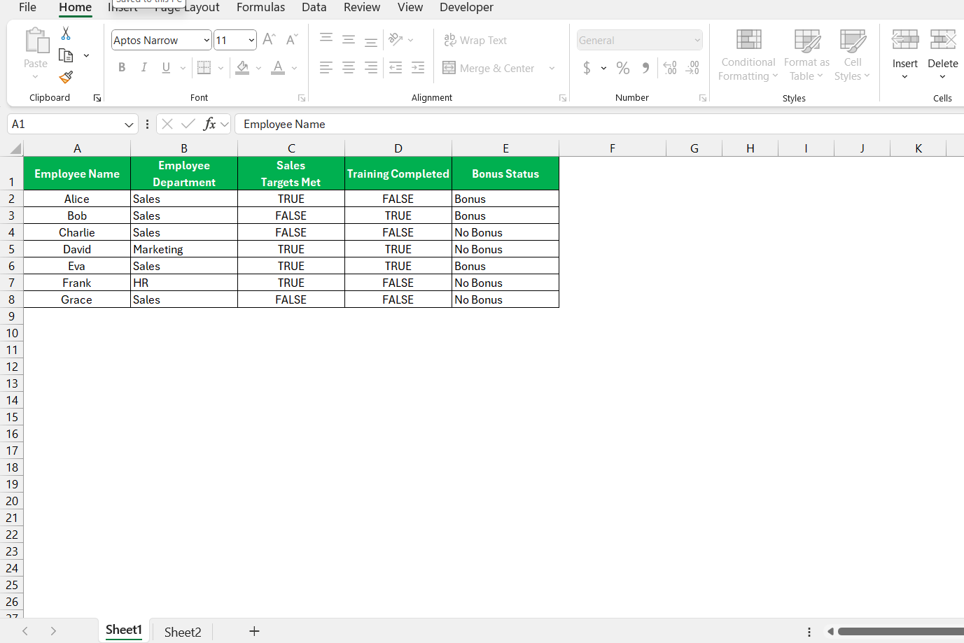Select column C header
Screen dimensions: 964x643
coord(291,148)
